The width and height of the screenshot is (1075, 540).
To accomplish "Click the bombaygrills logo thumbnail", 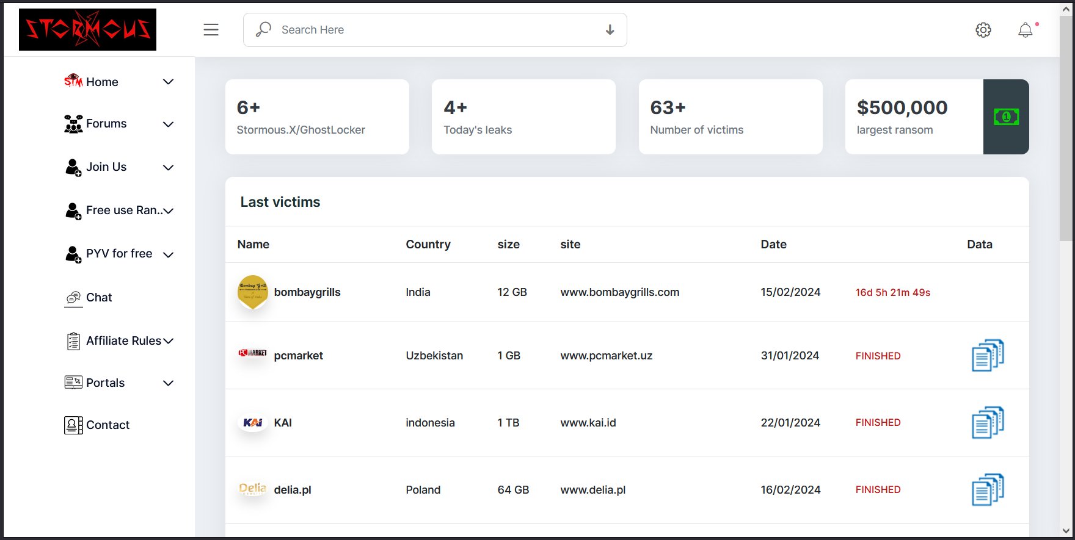I will (252, 291).
